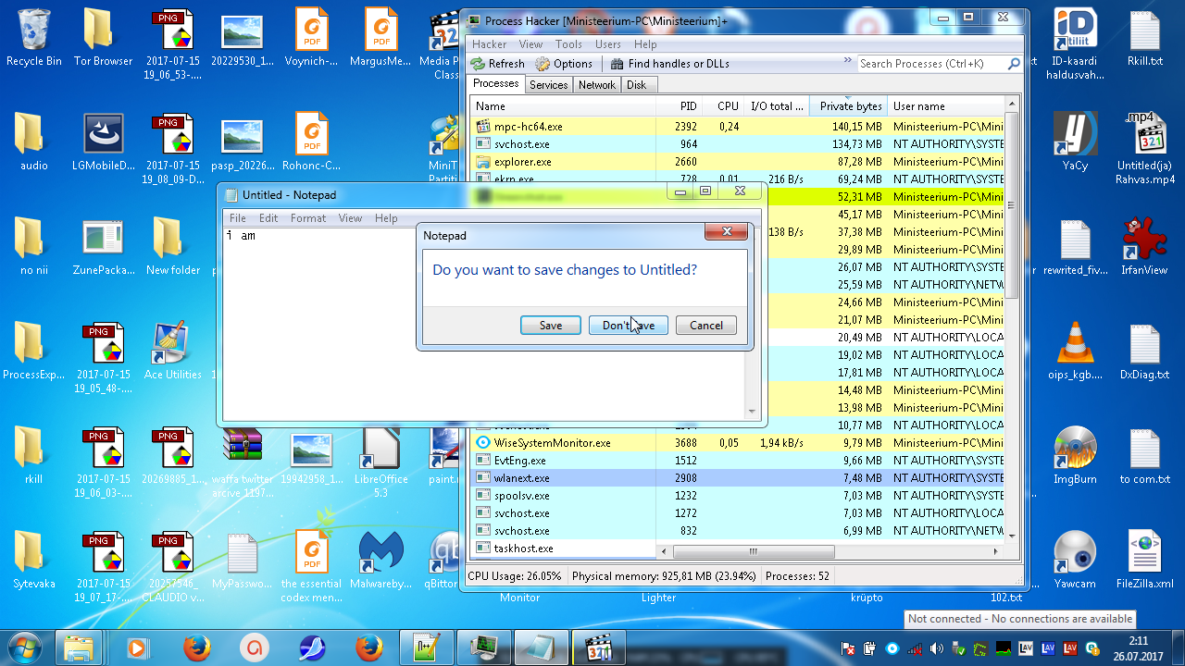Open Notepad's File menu

(x=238, y=218)
